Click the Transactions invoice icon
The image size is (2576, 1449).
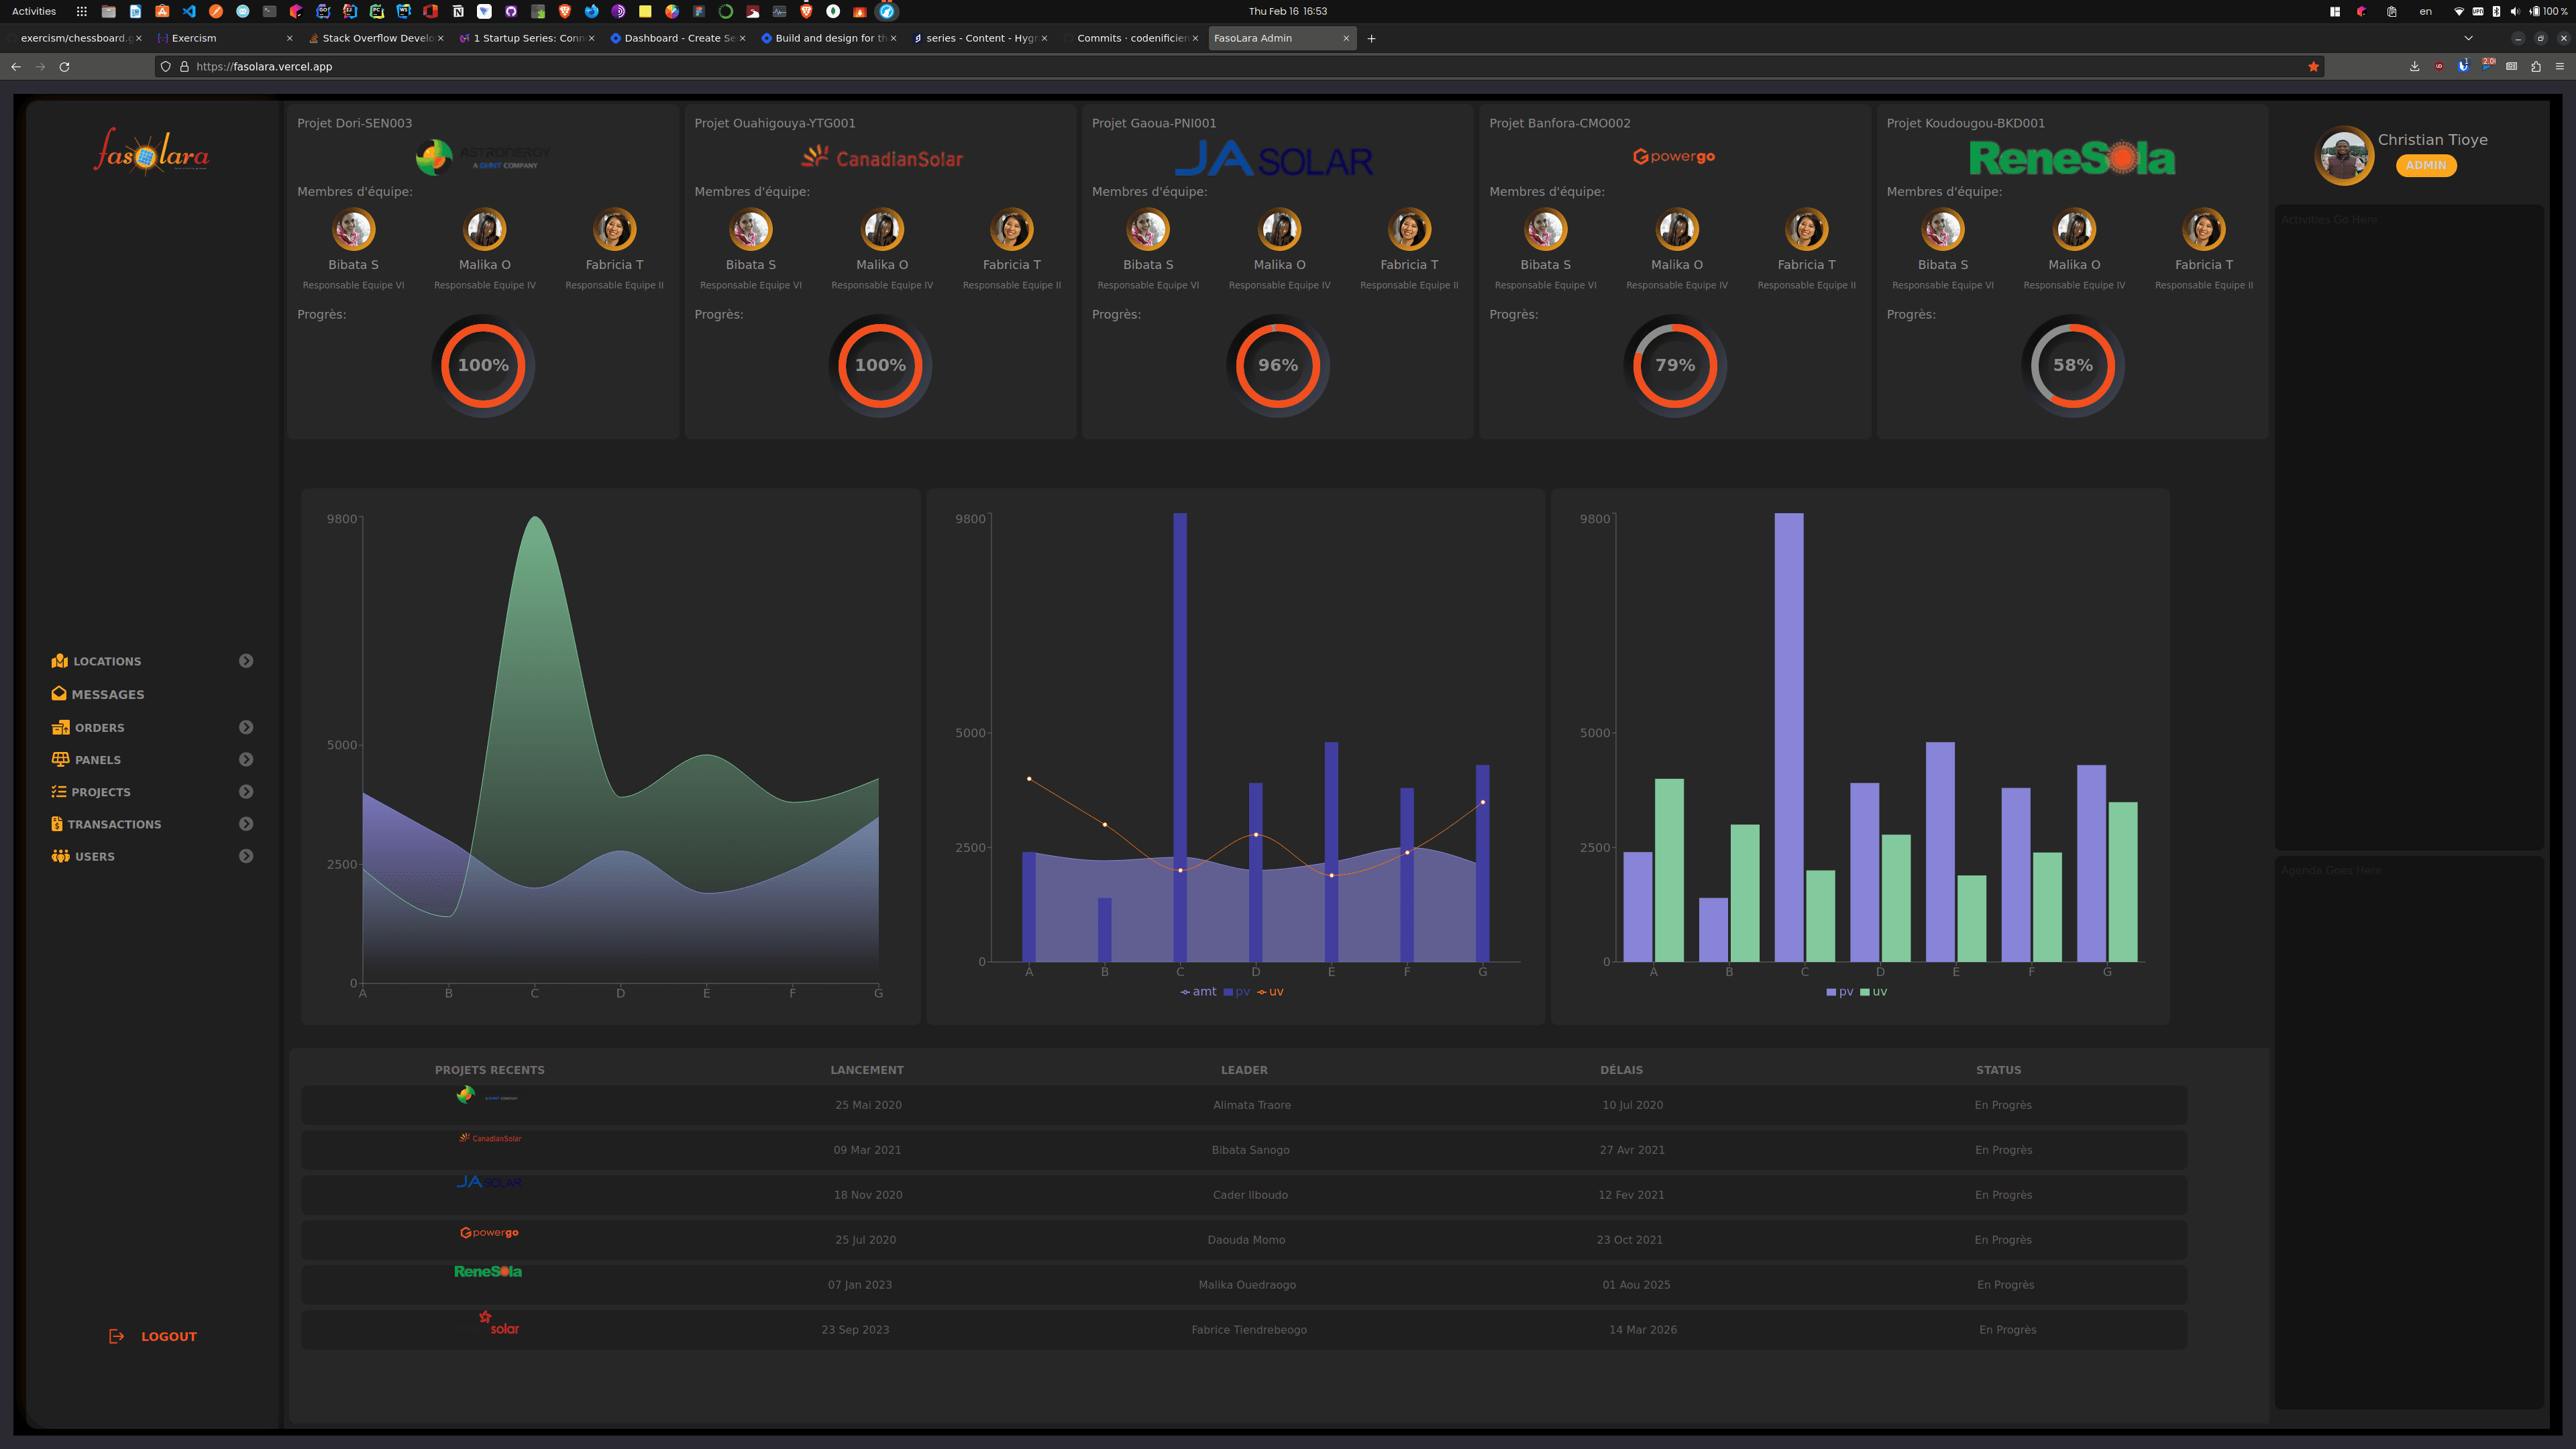(57, 824)
